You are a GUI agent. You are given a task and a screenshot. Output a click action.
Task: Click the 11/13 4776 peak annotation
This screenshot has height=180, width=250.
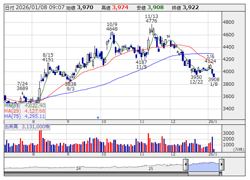[151, 18]
